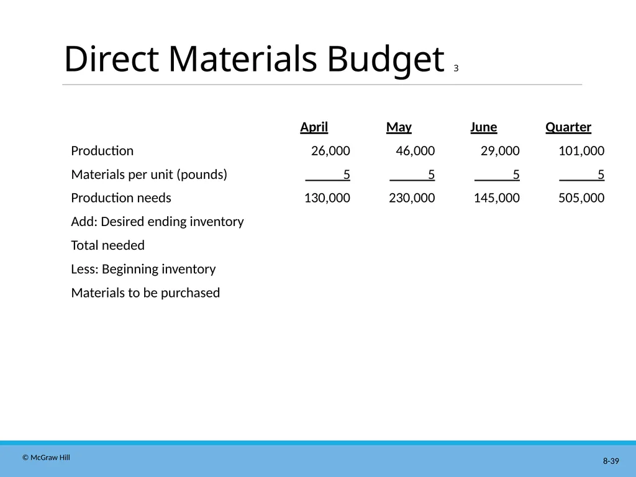Click June's materials per unit value 5
636x477 pixels.
(x=516, y=175)
